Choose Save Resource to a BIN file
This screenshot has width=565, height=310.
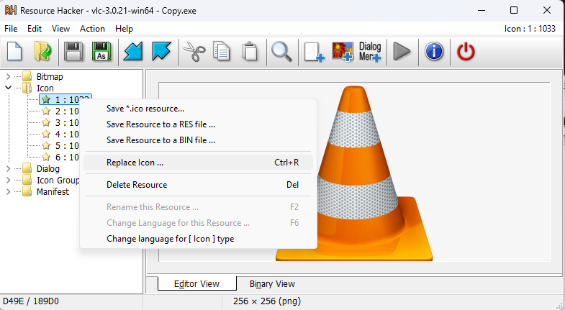tap(198, 140)
